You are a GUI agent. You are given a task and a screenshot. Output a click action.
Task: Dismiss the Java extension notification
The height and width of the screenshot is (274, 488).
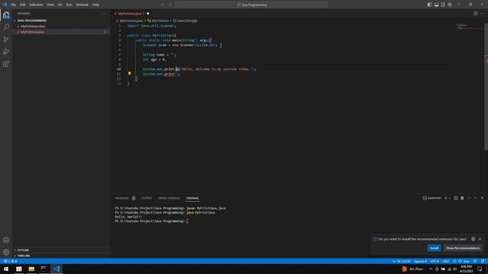point(480,239)
